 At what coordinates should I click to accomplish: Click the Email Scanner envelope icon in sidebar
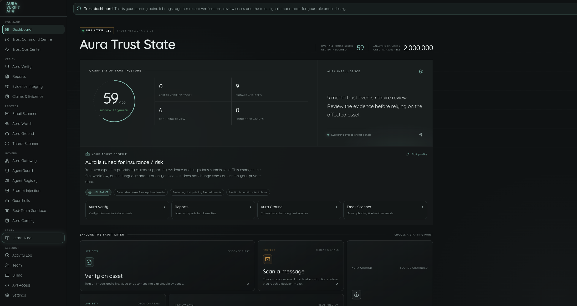click(x=7, y=114)
